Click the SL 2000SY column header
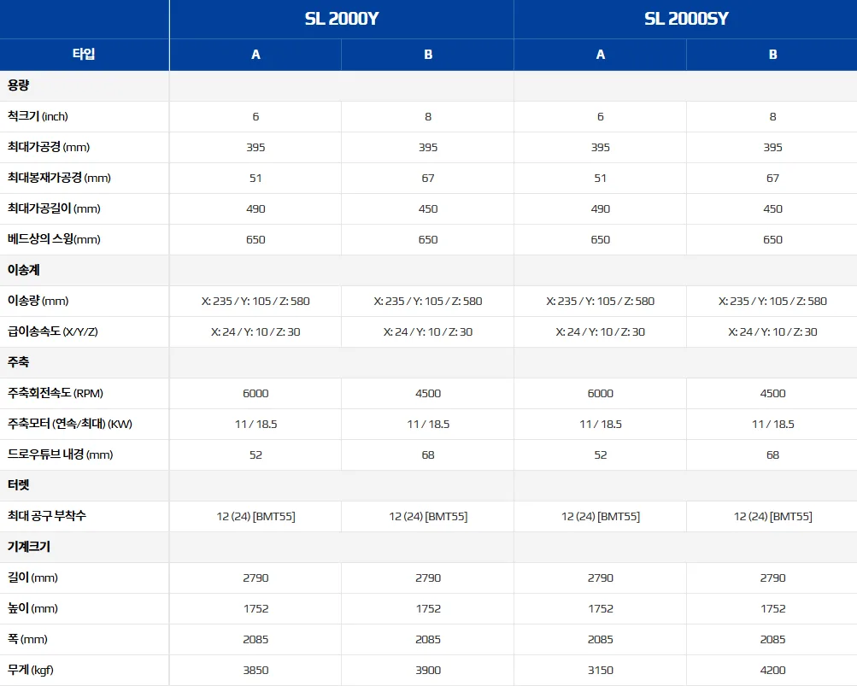 [686, 19]
